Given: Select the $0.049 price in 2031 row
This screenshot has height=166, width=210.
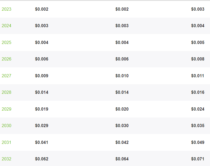Looking at the screenshot, I should point(198,142).
